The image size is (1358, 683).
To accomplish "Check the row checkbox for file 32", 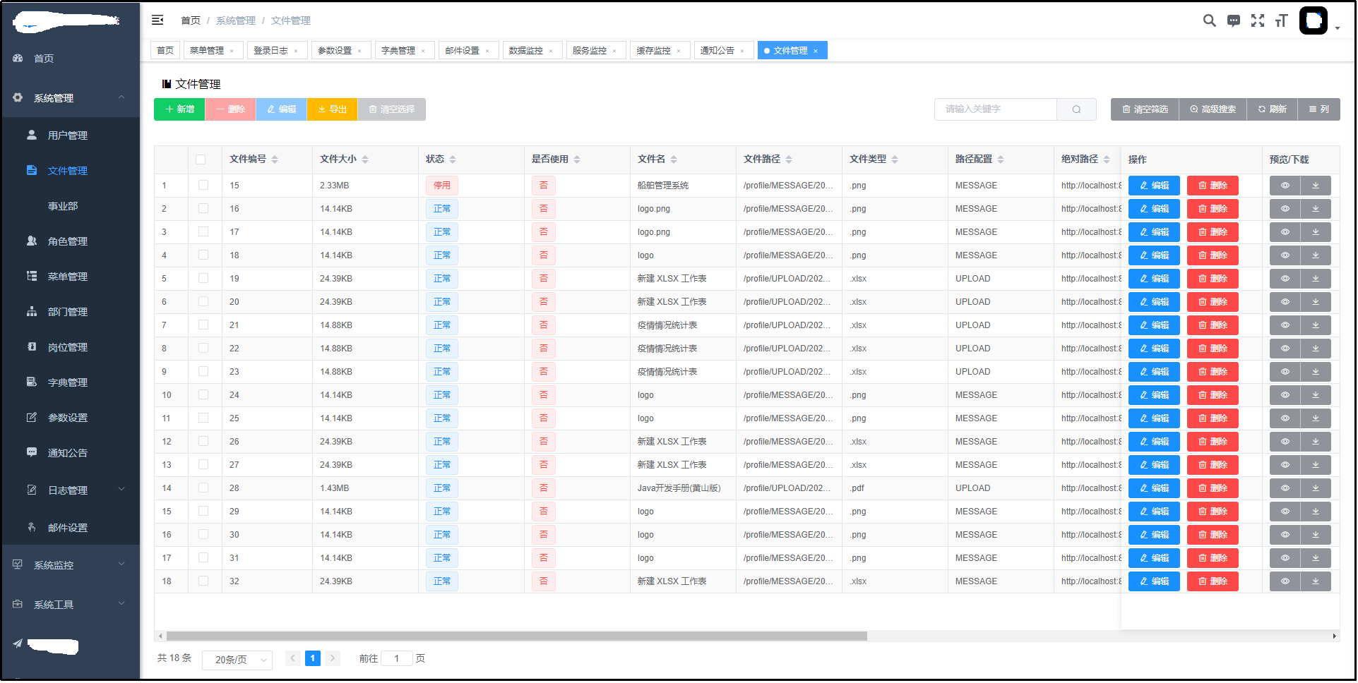I will click(203, 581).
